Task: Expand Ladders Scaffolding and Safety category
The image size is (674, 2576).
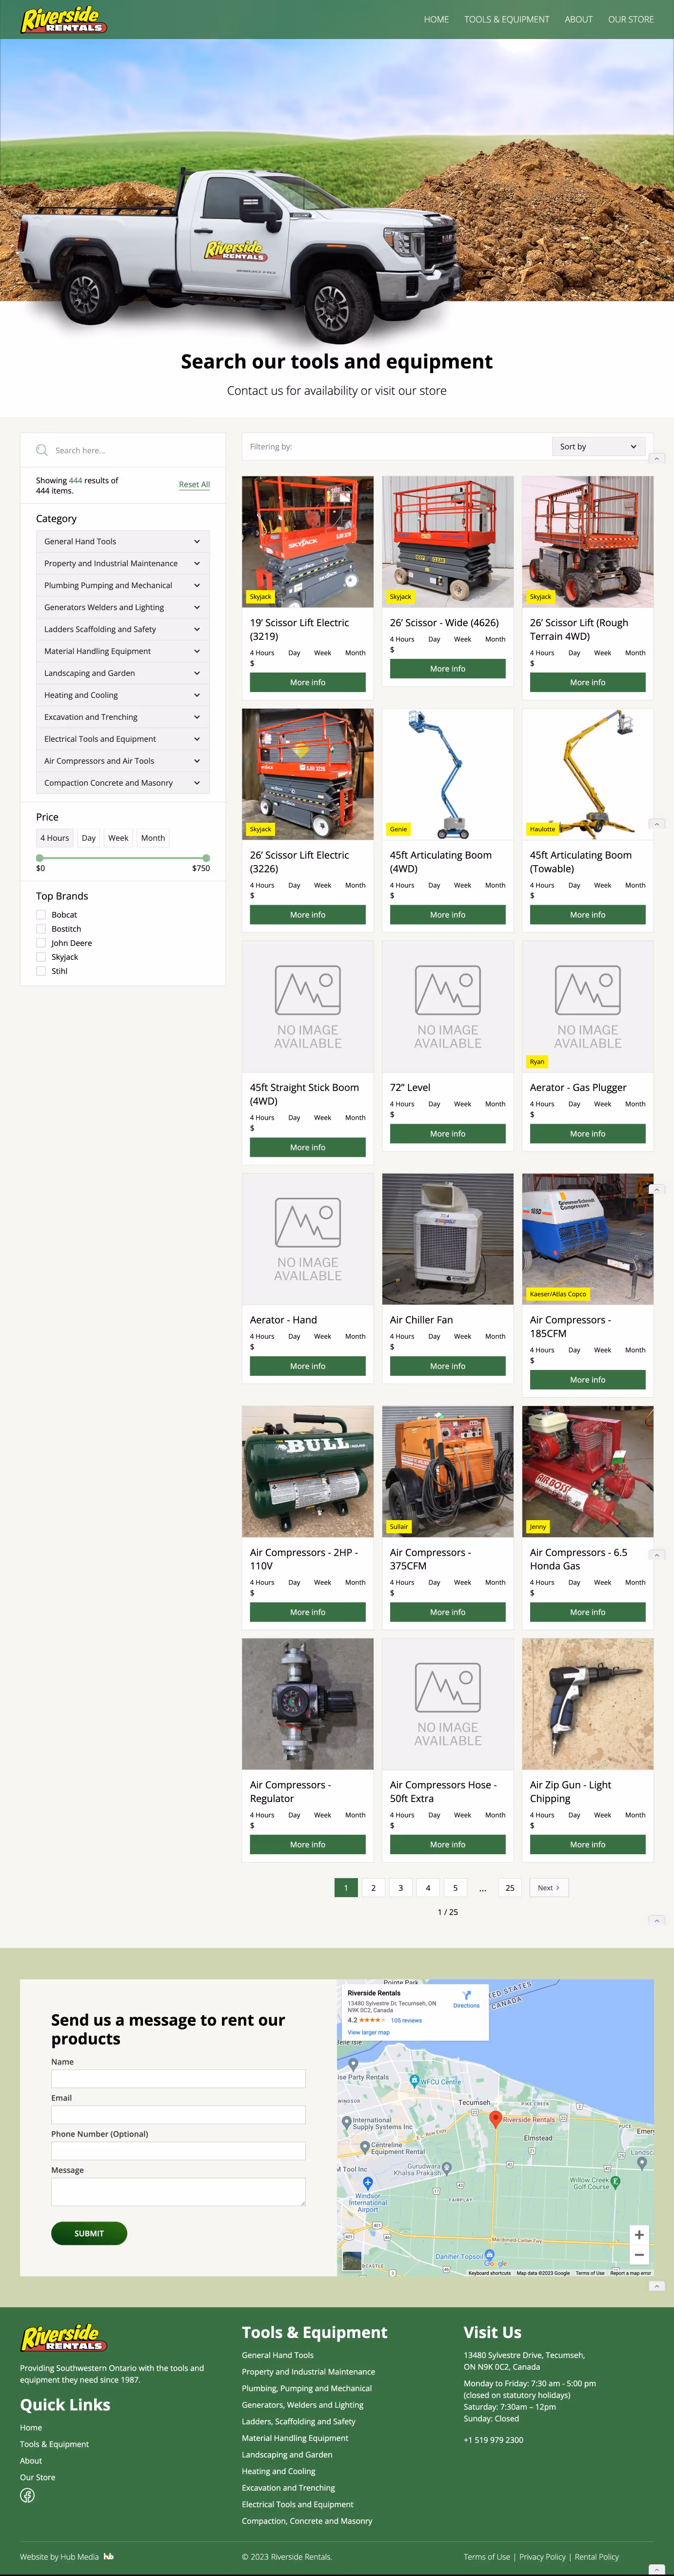Action: [x=123, y=629]
